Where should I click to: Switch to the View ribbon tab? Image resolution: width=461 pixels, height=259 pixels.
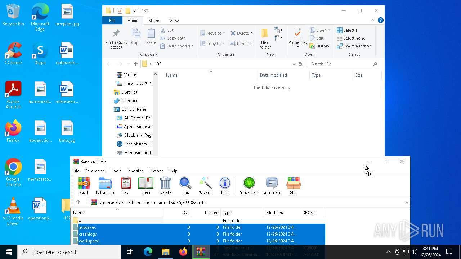coord(174,21)
